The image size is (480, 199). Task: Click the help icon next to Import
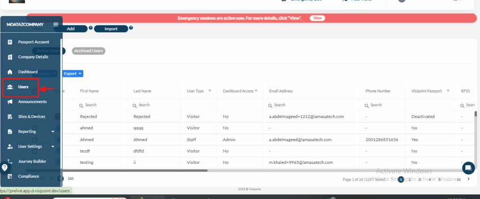pyautogui.click(x=131, y=28)
